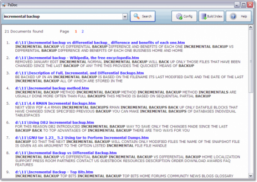Click the scrollbar down arrow
Viewport: 257px width, 182px height.
click(x=251, y=176)
